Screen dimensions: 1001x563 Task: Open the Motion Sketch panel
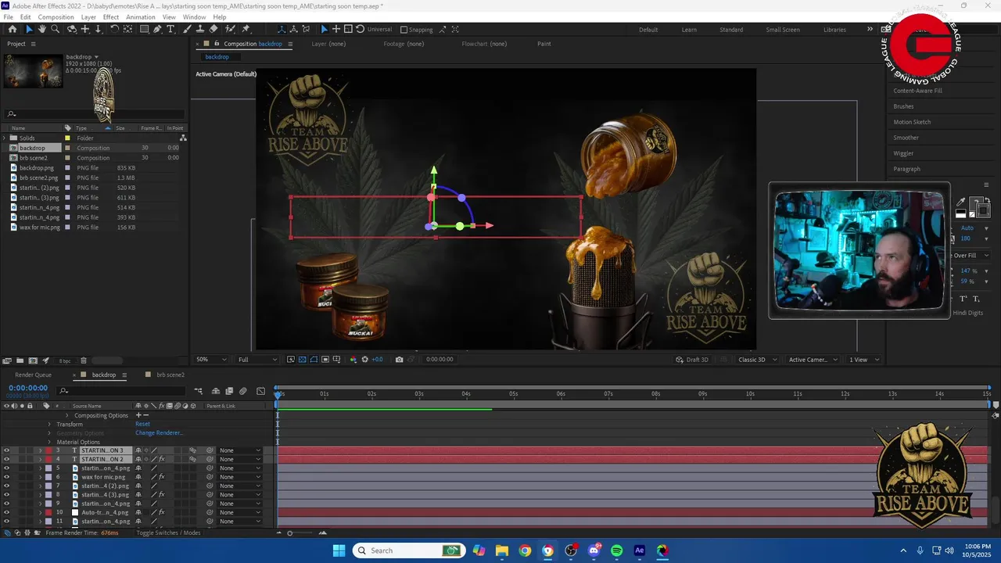coord(912,122)
